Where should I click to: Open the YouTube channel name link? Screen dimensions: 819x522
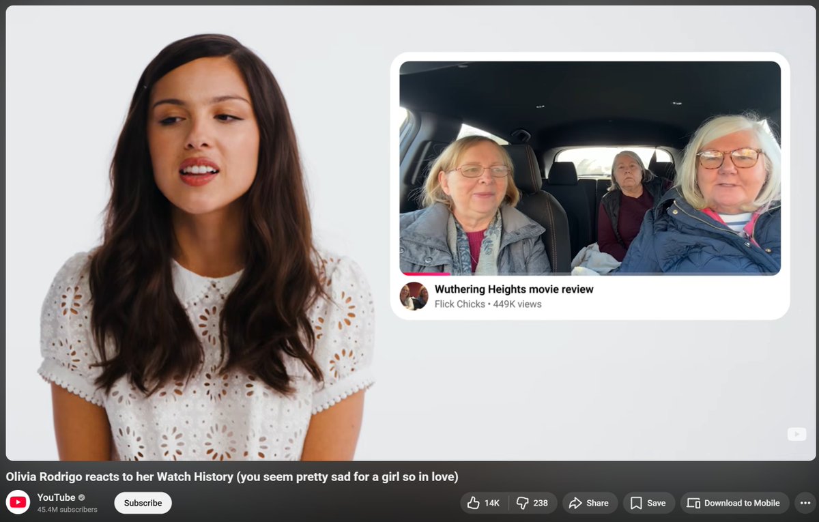[x=56, y=497]
